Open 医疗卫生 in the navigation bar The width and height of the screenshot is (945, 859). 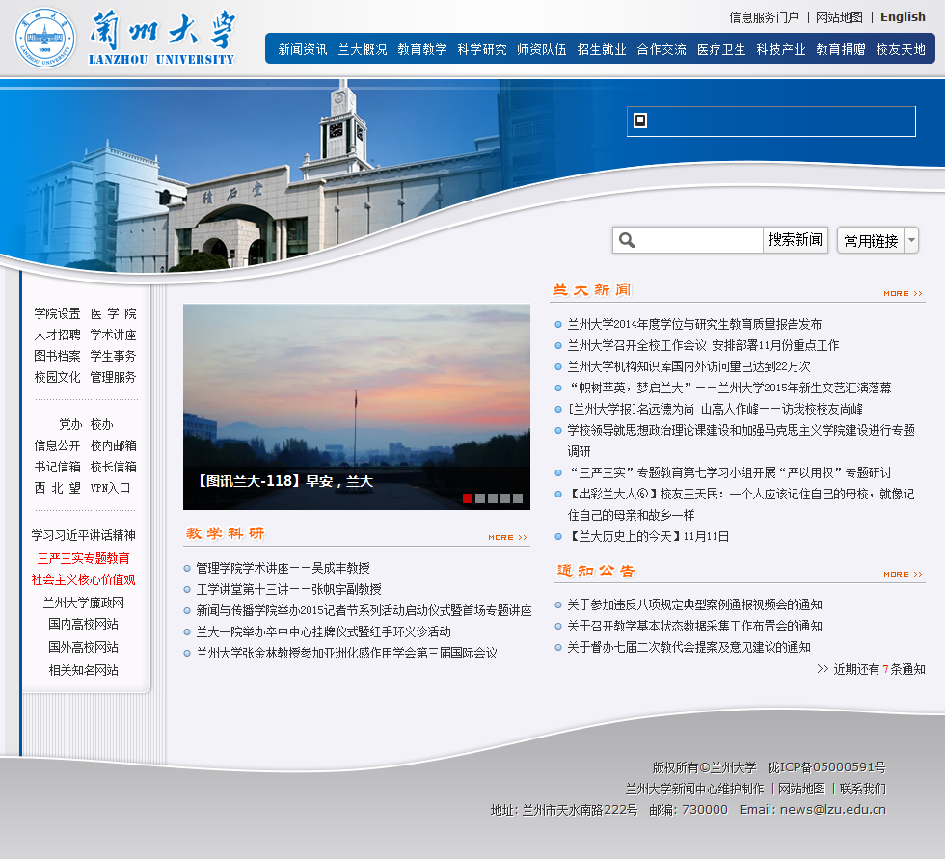coord(721,49)
